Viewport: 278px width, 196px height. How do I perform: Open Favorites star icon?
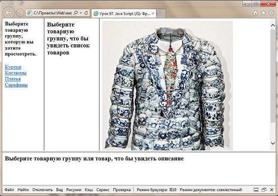coord(263,13)
